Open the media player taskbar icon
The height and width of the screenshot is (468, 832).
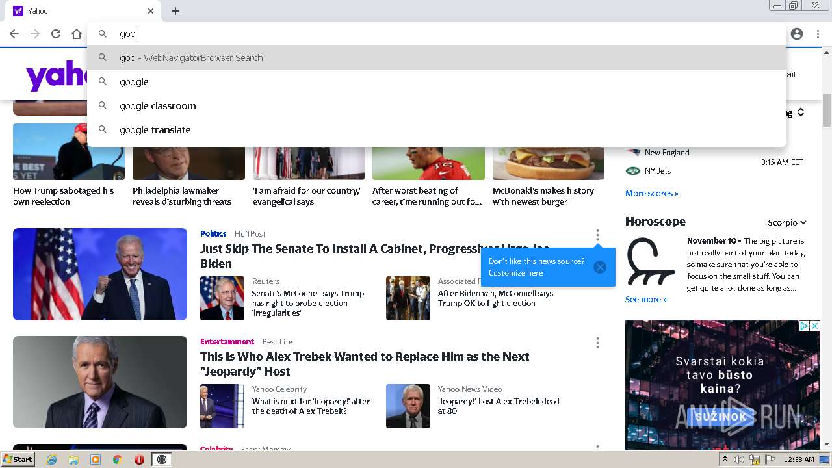click(96, 460)
